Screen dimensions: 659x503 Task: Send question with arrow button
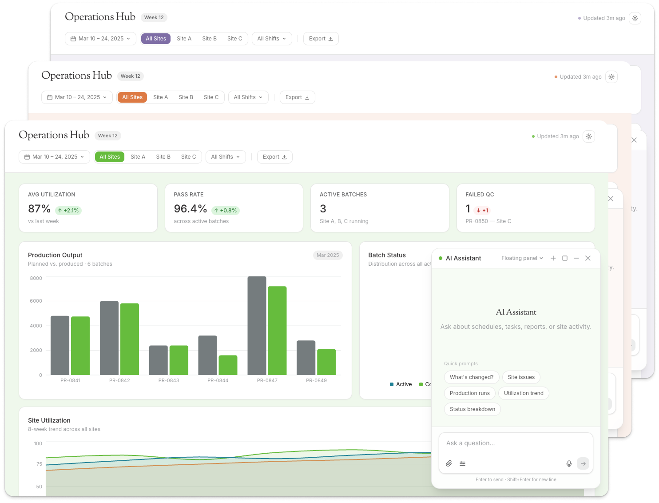point(583,463)
